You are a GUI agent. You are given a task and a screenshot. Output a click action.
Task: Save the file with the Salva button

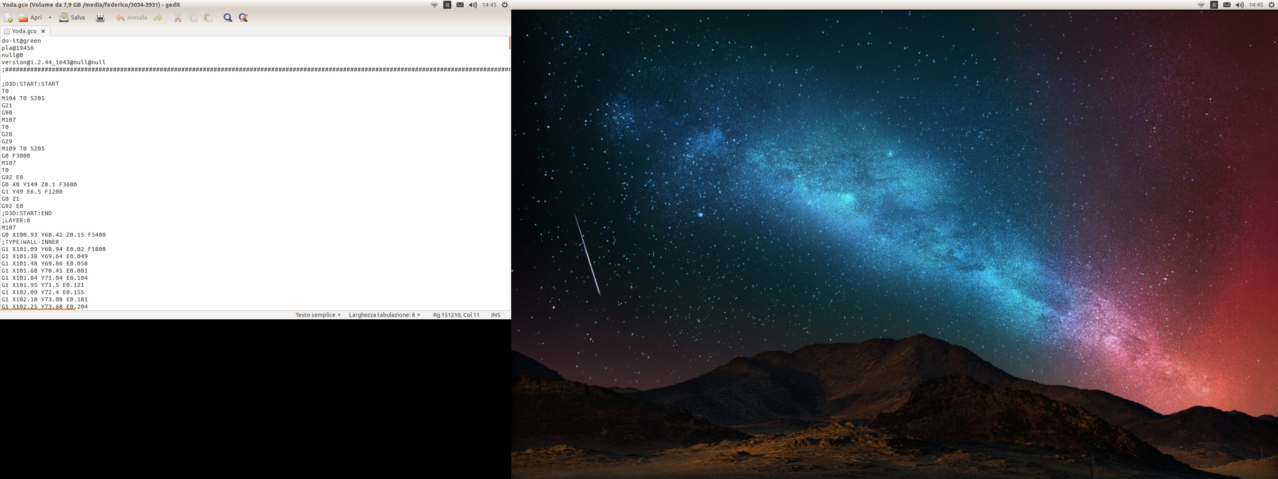point(72,18)
